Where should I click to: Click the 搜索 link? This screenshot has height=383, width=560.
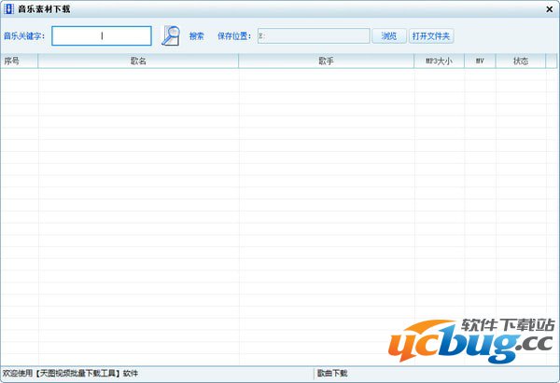coord(197,36)
